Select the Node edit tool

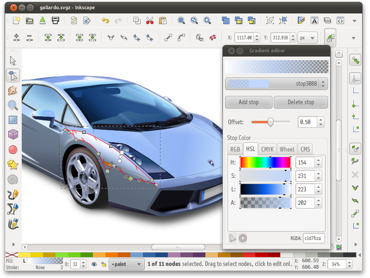pyautogui.click(x=13, y=75)
